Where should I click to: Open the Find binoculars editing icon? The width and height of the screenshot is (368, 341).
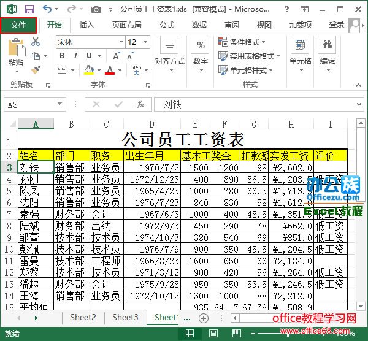[x=327, y=45]
